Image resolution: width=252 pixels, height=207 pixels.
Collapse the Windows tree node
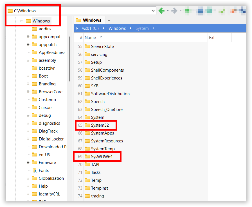(22, 21)
